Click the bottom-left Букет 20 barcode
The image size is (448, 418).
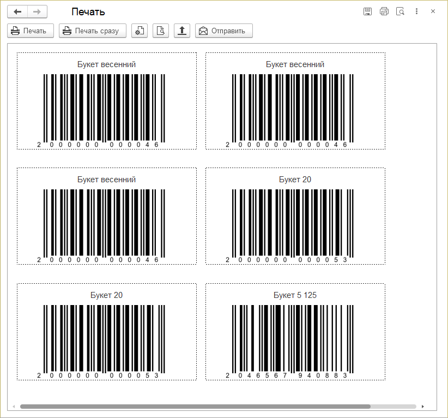(104, 337)
